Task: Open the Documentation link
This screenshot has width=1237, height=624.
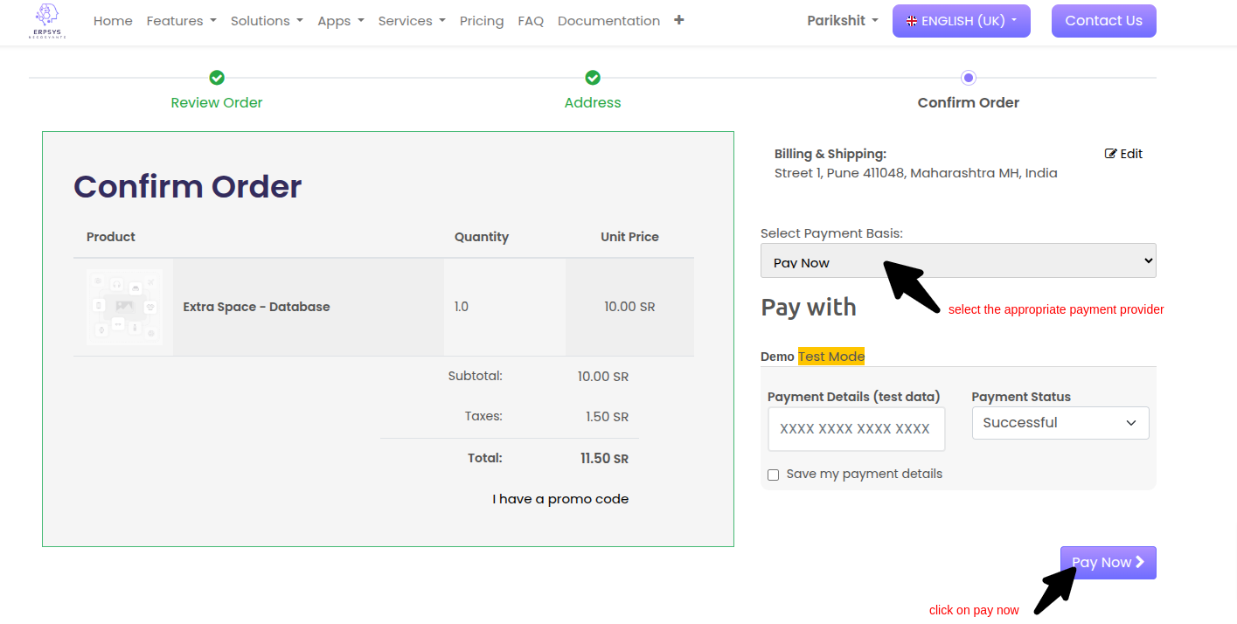Action: (608, 21)
